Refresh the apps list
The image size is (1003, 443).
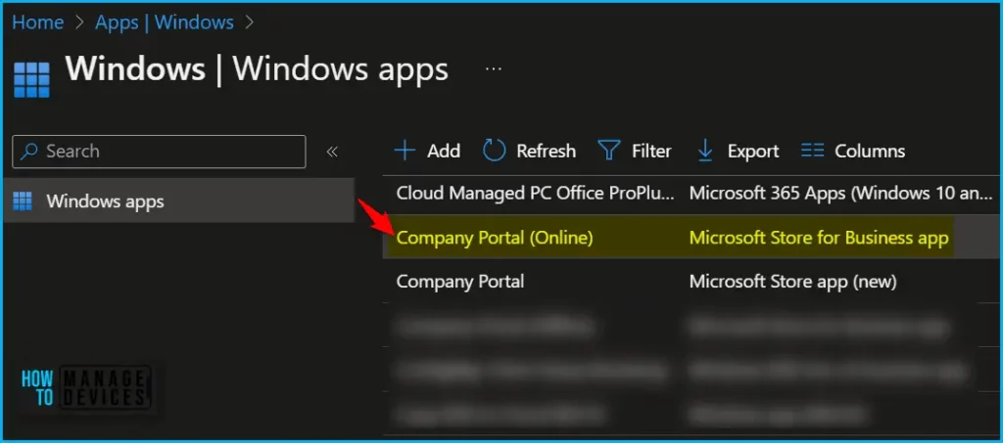tap(529, 152)
